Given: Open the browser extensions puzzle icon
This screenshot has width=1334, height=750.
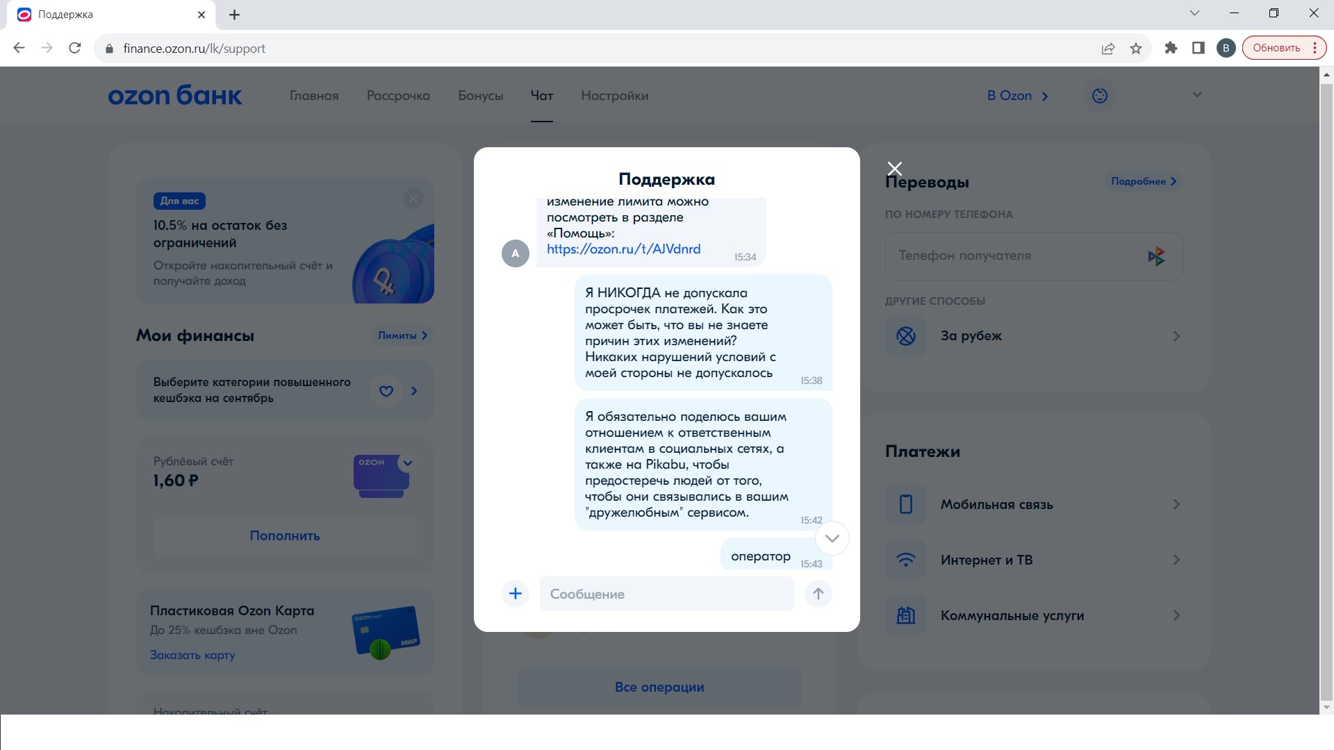Looking at the screenshot, I should coord(1171,48).
